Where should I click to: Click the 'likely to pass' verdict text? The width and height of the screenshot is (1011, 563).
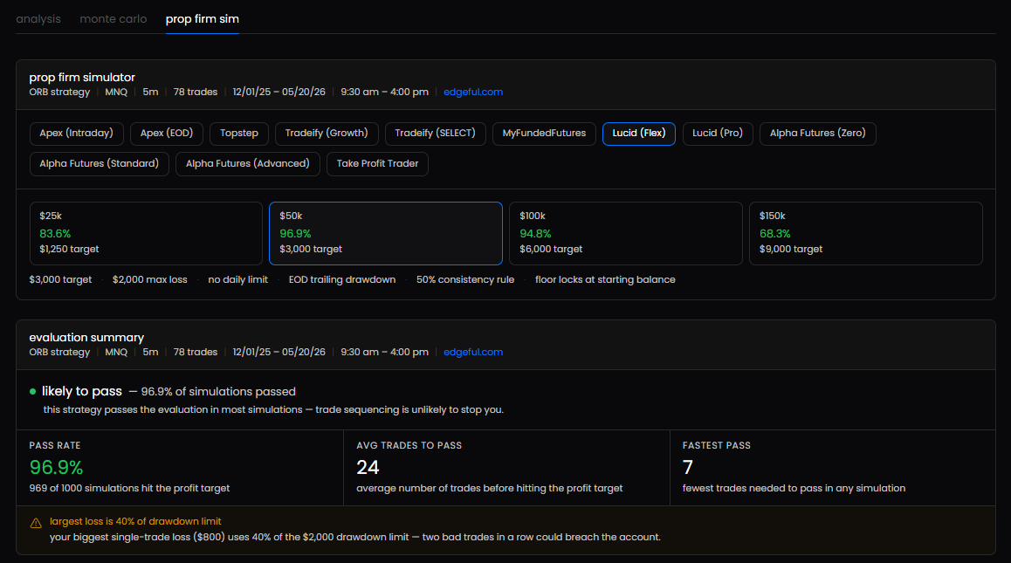pyautogui.click(x=82, y=391)
